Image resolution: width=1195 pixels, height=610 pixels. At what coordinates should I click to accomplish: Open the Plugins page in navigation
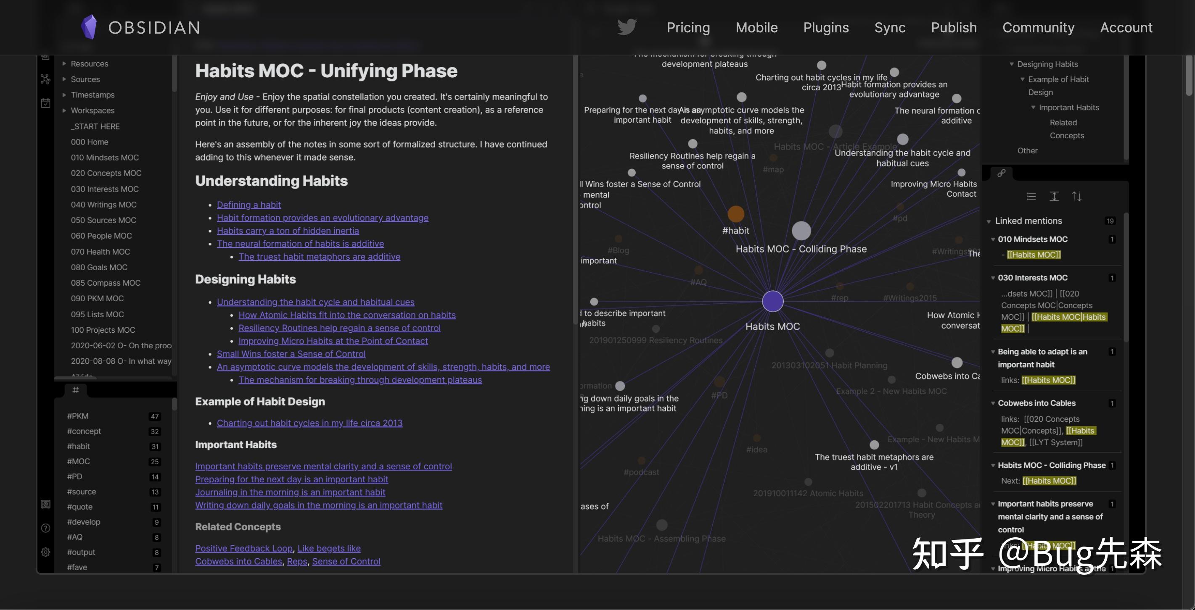click(826, 27)
